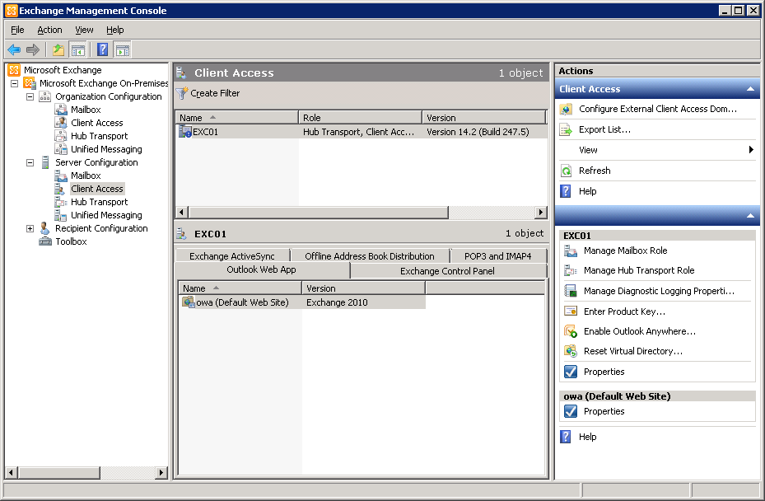Click the Create Filter link

(215, 93)
